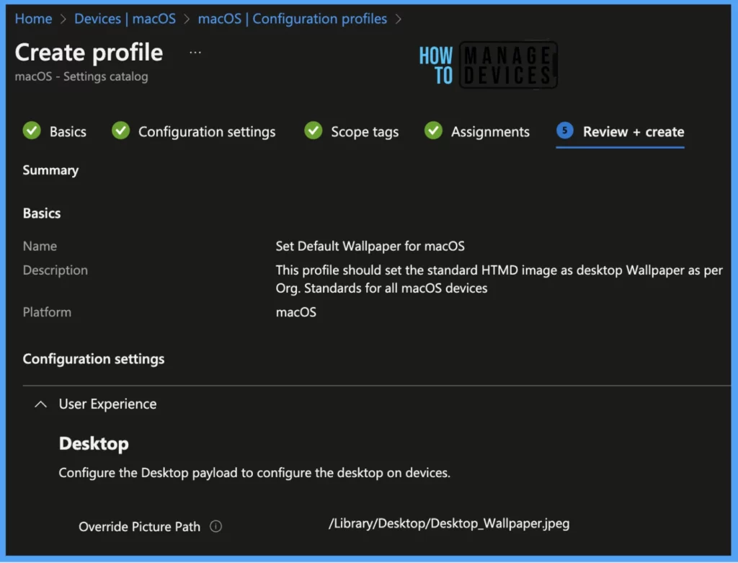Click the profile name 'Set Default Wallpaper for macOS'
This screenshot has width=738, height=563.
(x=370, y=247)
